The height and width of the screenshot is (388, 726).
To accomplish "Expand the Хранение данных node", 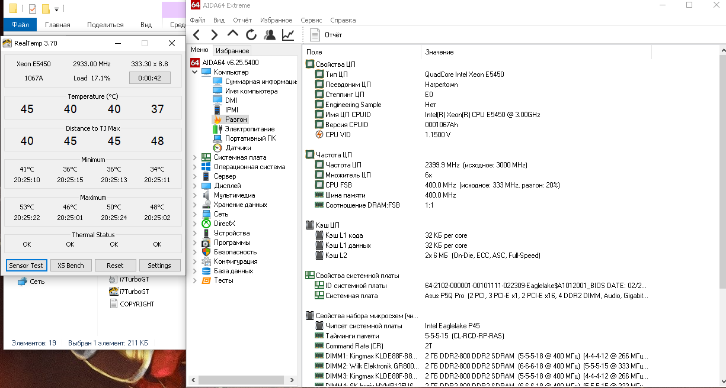I will point(194,205).
